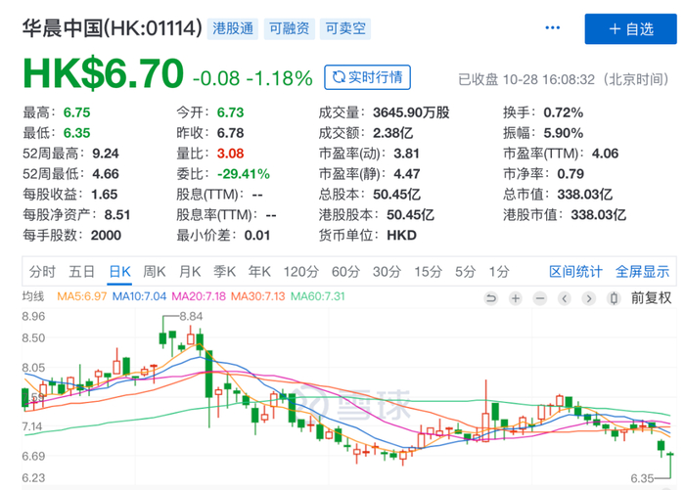Toggle the MA20 moving average legend
Image resolution: width=685 pixels, height=490 pixels.
coord(199,296)
